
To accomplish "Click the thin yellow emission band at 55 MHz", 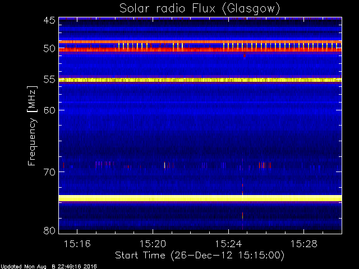I will click(x=200, y=80).
